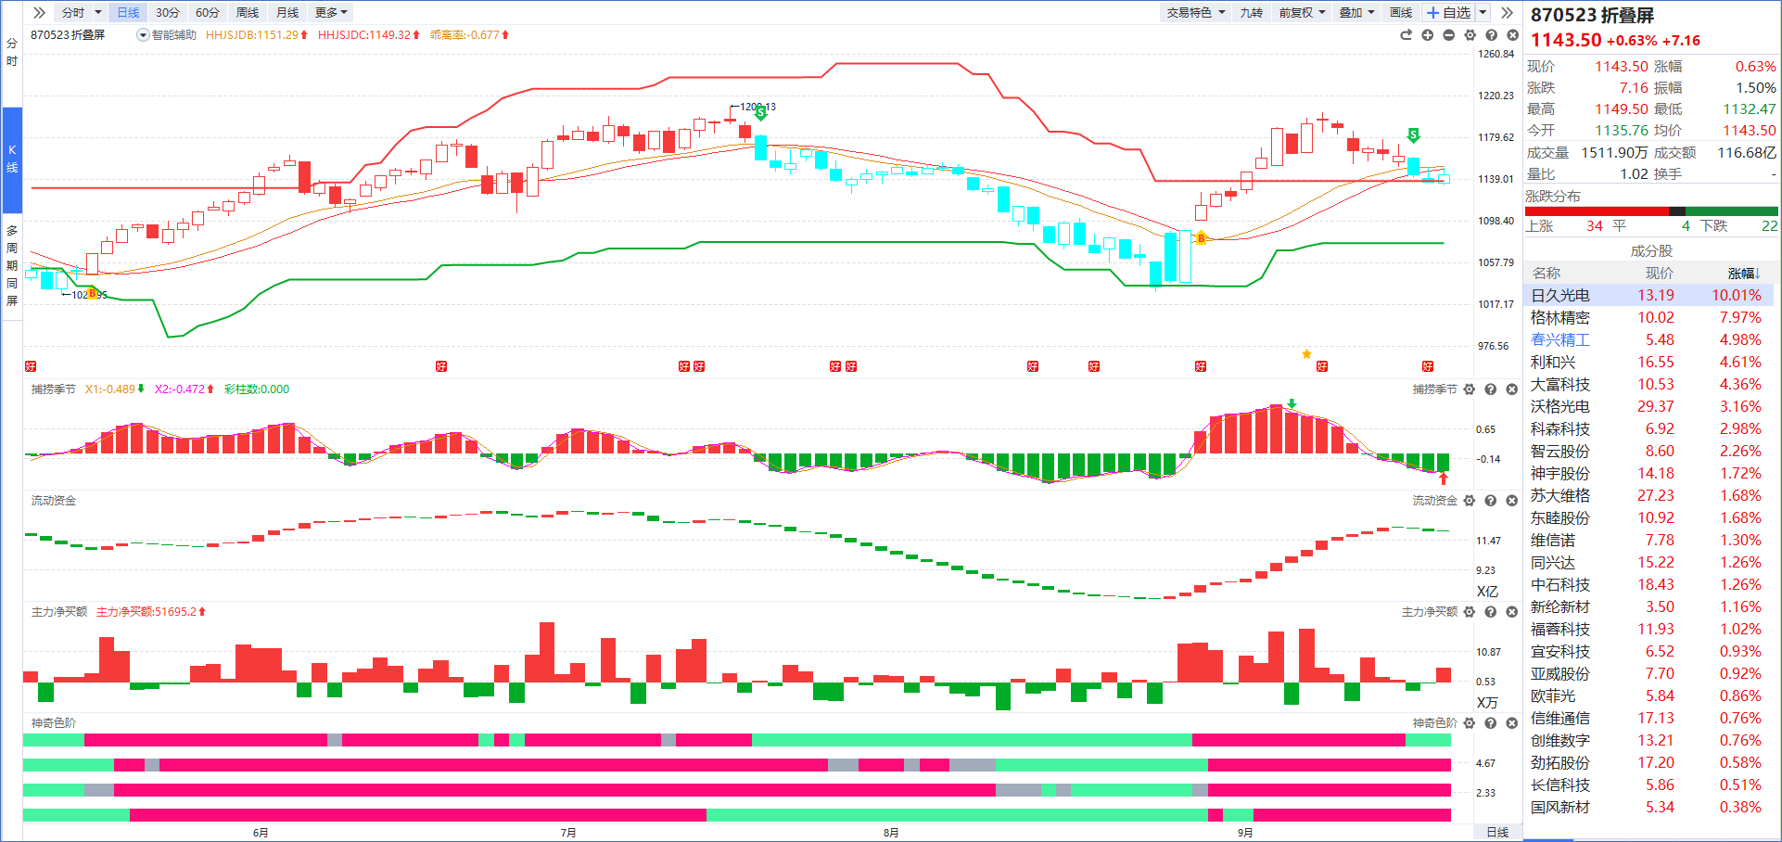Select the 周线 weekly period tab
1782x842 pixels.
(x=248, y=12)
